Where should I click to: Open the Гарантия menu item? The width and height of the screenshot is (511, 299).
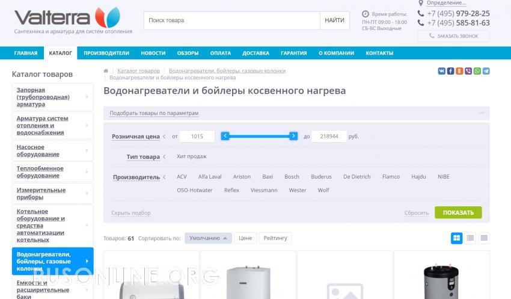coord(293,53)
